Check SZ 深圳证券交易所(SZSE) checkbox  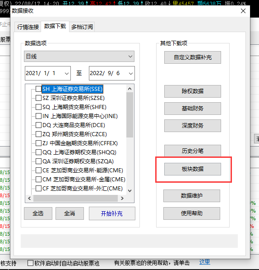click(38, 98)
